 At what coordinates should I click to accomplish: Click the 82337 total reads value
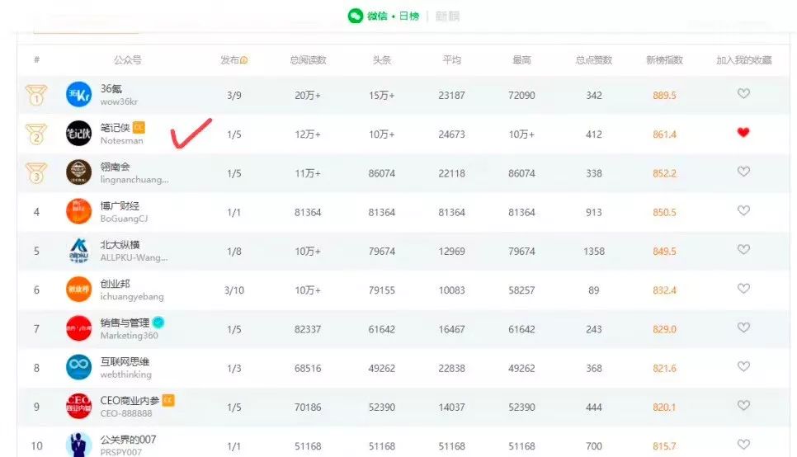tap(308, 329)
